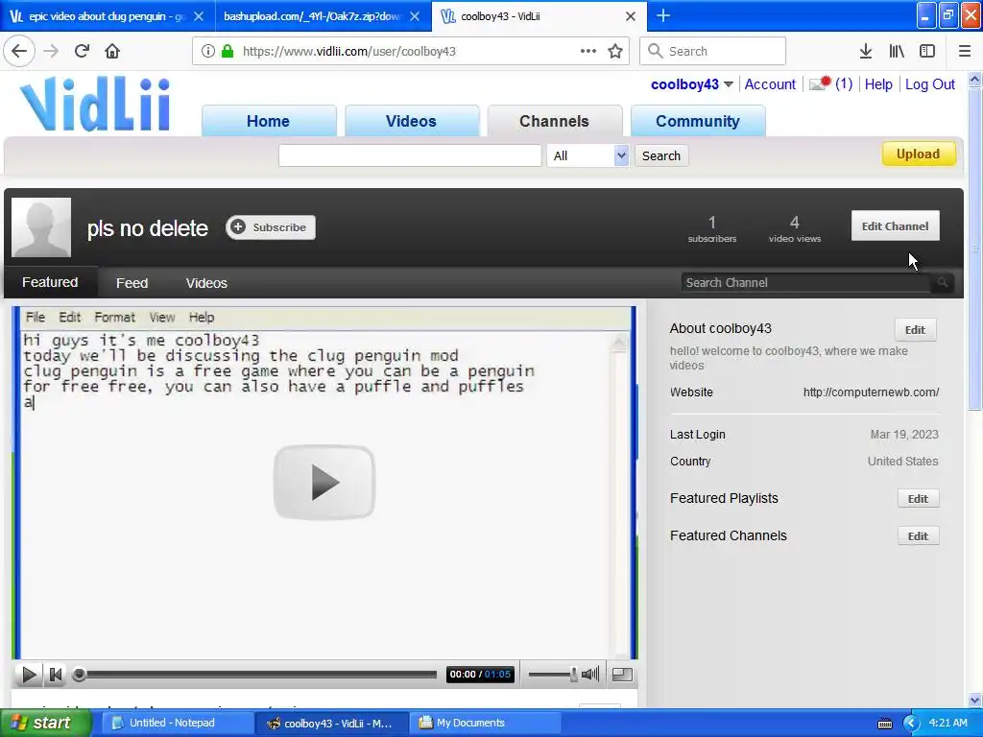Restart video with skip-to-start button

point(55,675)
